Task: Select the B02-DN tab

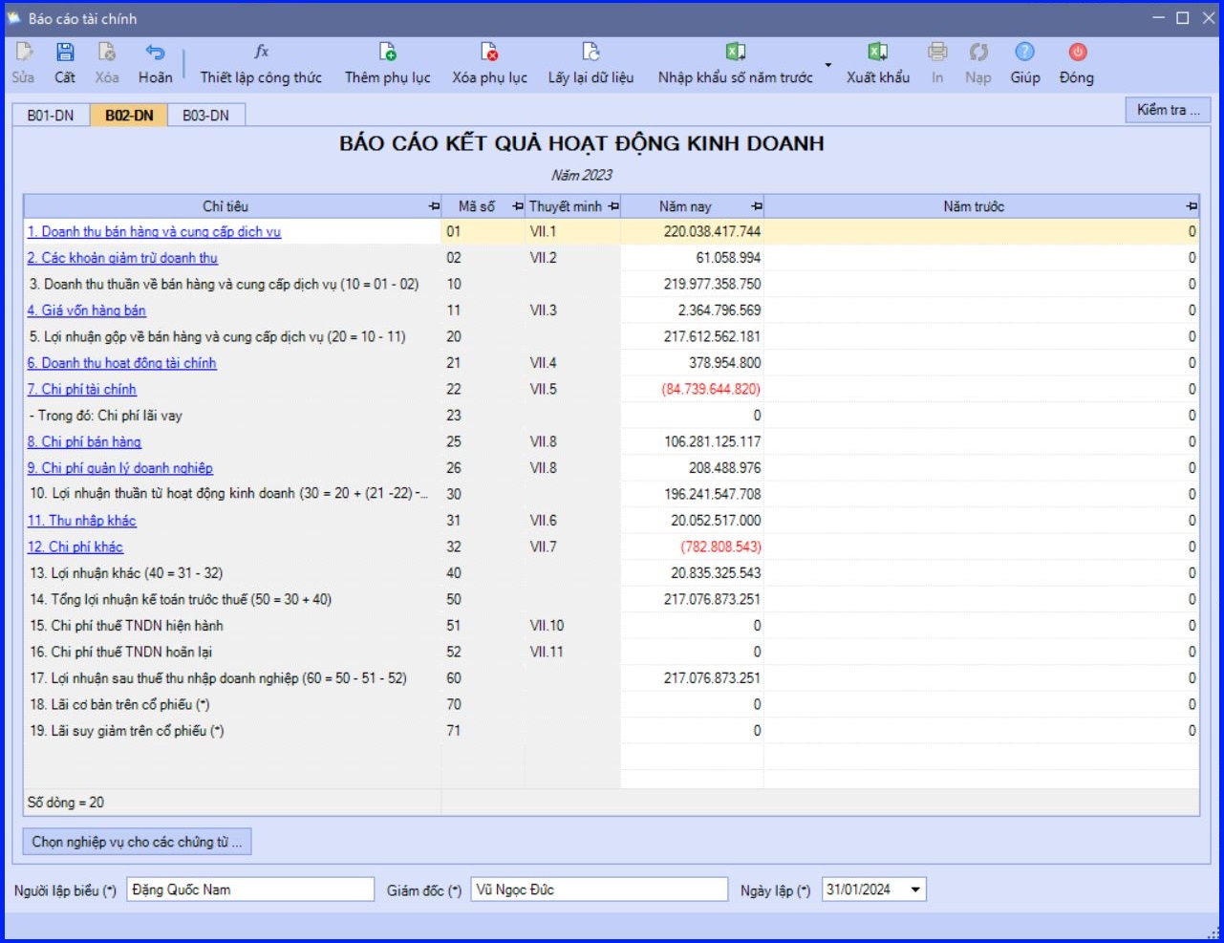Action: click(129, 116)
